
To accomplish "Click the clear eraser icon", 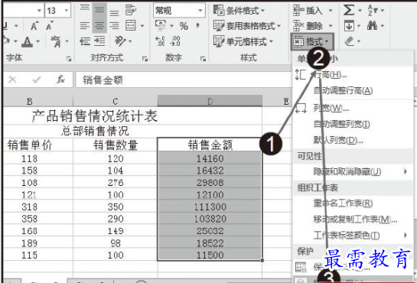I will [x=350, y=41].
